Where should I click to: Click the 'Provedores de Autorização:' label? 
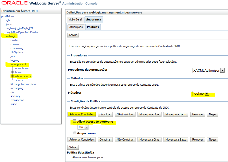click(87, 70)
